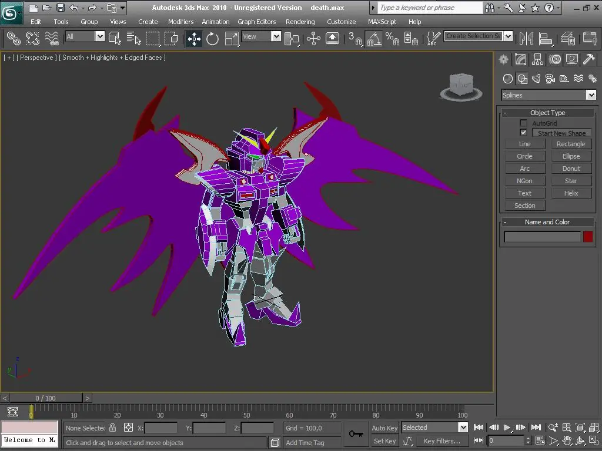Click the Use Pivot Point Center icon

(x=292, y=38)
